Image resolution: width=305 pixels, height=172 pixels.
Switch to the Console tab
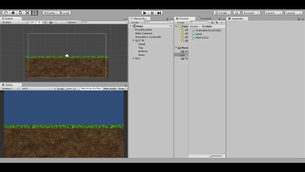(205, 18)
